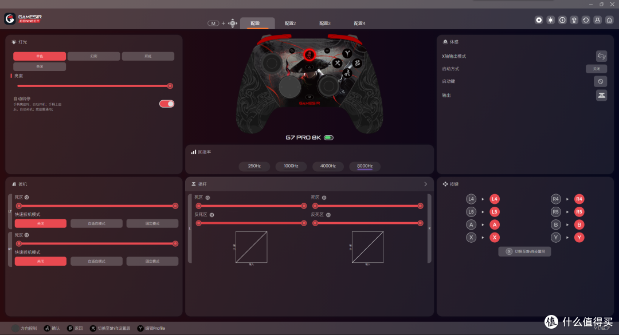
Task: Click info icon beside left stick 反死区
Action: click(x=212, y=215)
